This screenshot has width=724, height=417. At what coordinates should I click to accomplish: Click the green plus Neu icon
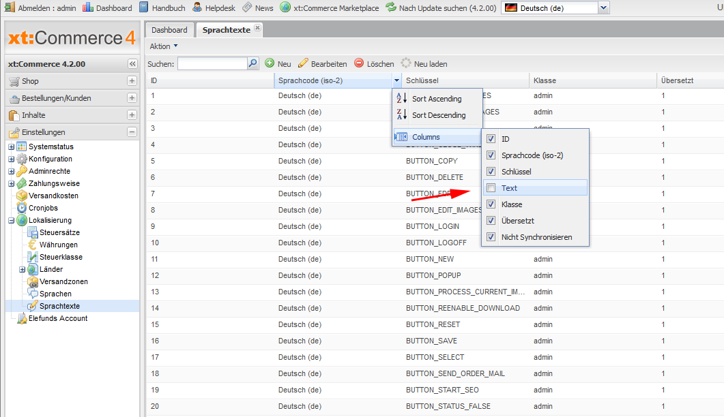click(x=270, y=63)
